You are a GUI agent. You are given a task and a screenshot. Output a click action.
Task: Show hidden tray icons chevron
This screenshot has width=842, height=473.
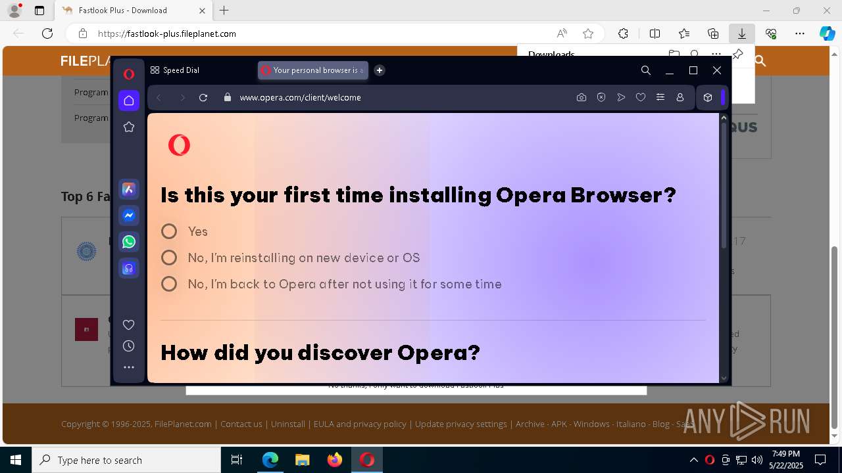click(x=693, y=460)
